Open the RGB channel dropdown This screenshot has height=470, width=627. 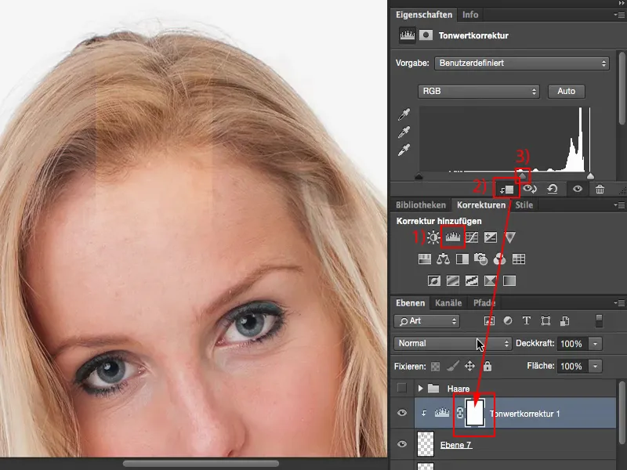click(479, 91)
